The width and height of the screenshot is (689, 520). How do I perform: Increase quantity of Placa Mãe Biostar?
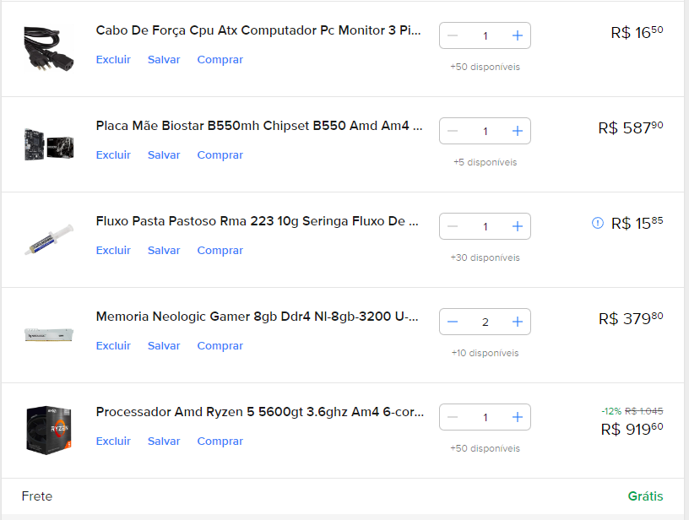518,131
